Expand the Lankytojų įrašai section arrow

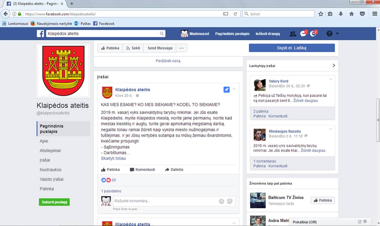point(334,66)
